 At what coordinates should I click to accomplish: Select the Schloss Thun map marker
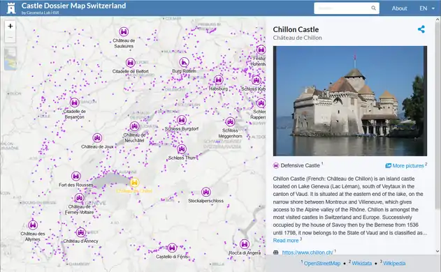pos(182,149)
